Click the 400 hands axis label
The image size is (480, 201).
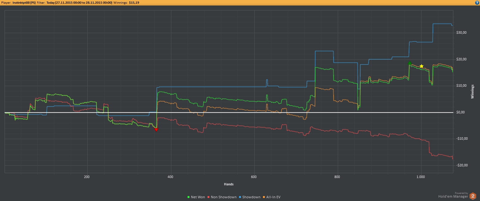tap(170, 177)
